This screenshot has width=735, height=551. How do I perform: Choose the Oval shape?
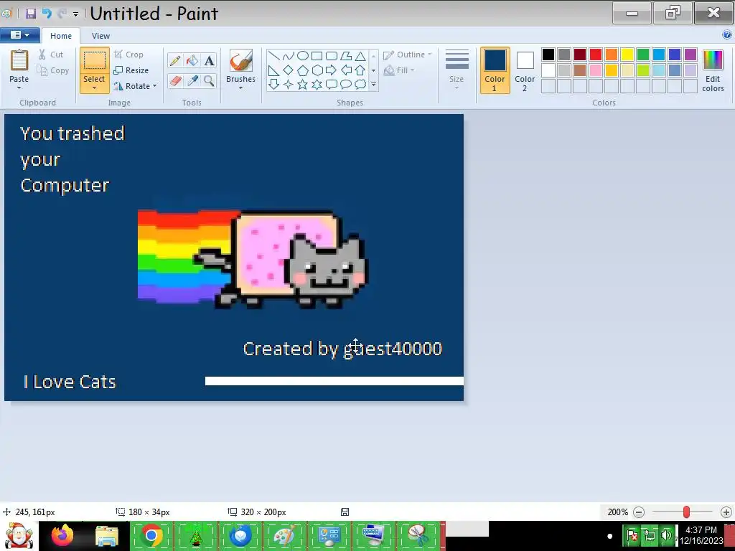click(x=303, y=56)
